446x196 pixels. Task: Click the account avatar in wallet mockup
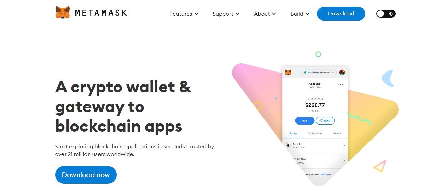point(342,73)
